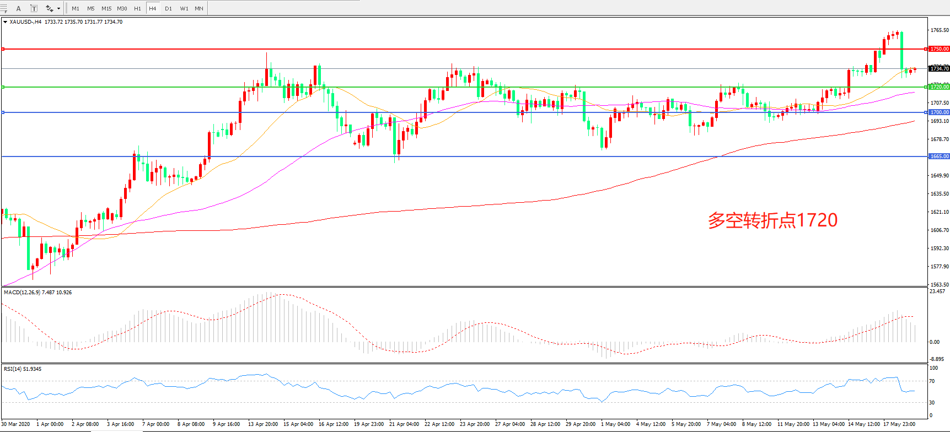
Task: Switch chart to M15 timeframe
Action: 106,8
